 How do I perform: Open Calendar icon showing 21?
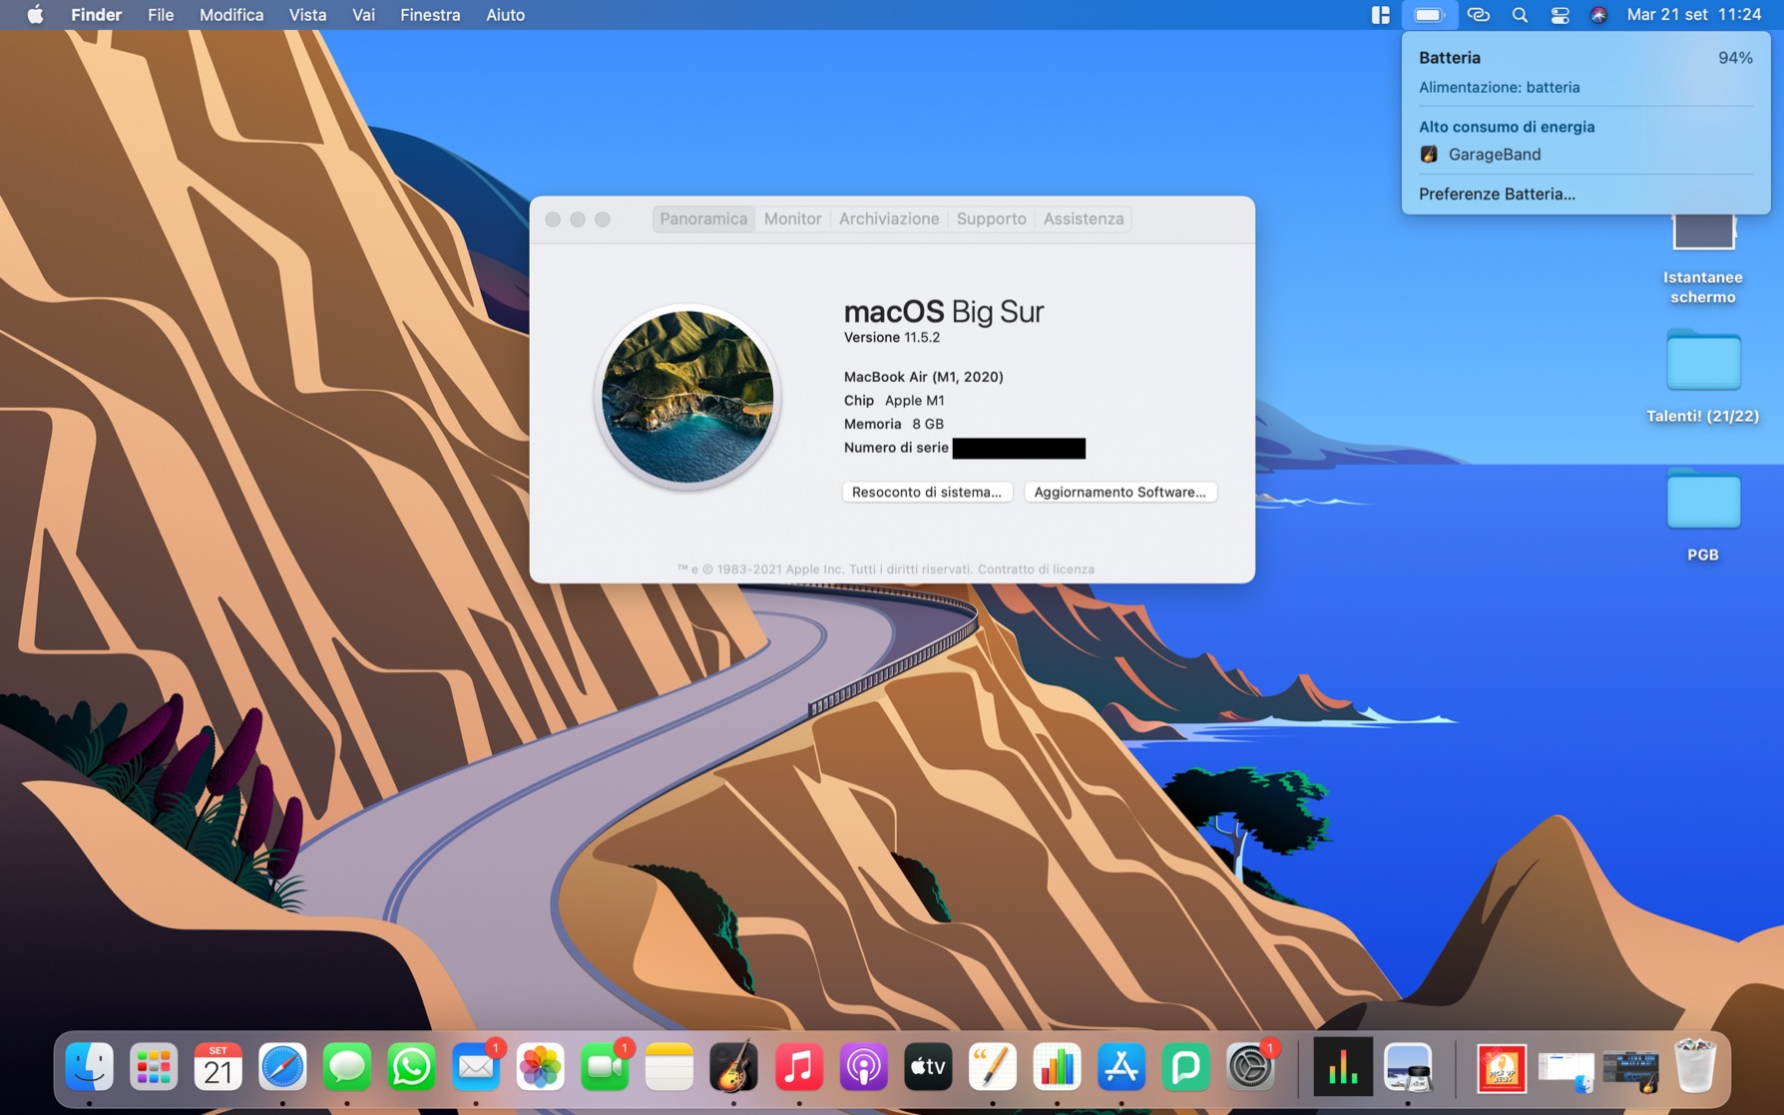(218, 1067)
